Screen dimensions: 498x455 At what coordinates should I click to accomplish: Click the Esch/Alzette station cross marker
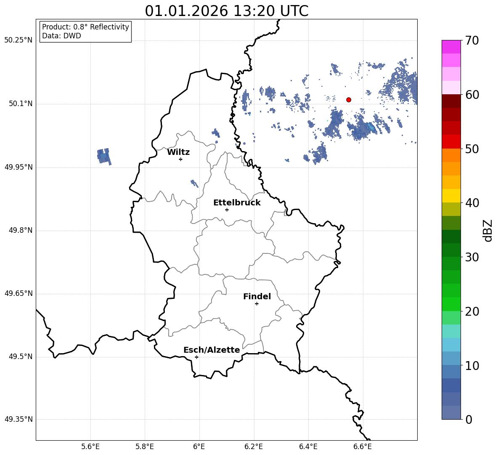pos(196,357)
